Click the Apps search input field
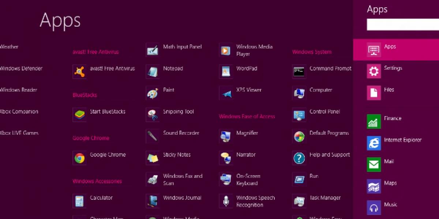Viewport: 439px width, 219px height. (403, 24)
